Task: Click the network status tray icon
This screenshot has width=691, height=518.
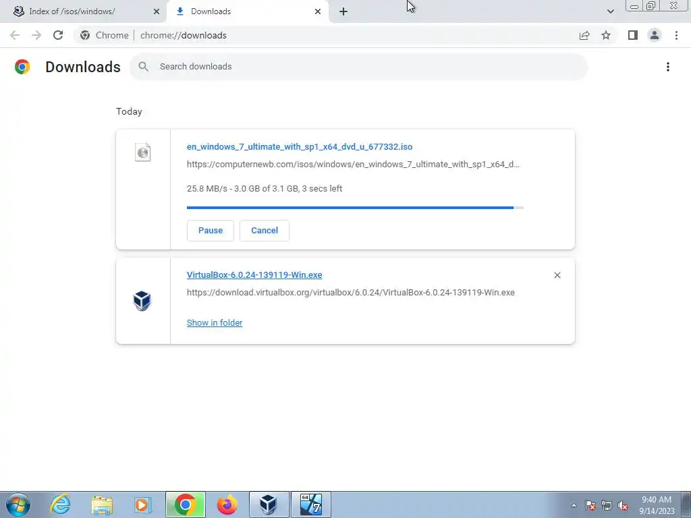Action: (607, 506)
